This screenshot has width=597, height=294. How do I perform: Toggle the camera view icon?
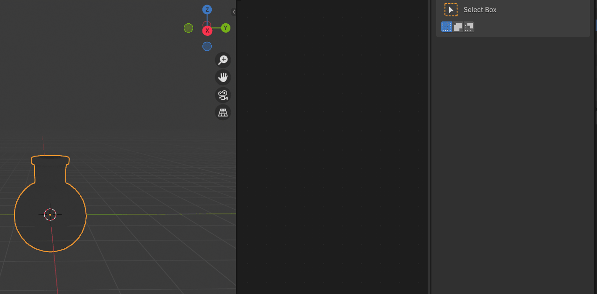223,95
